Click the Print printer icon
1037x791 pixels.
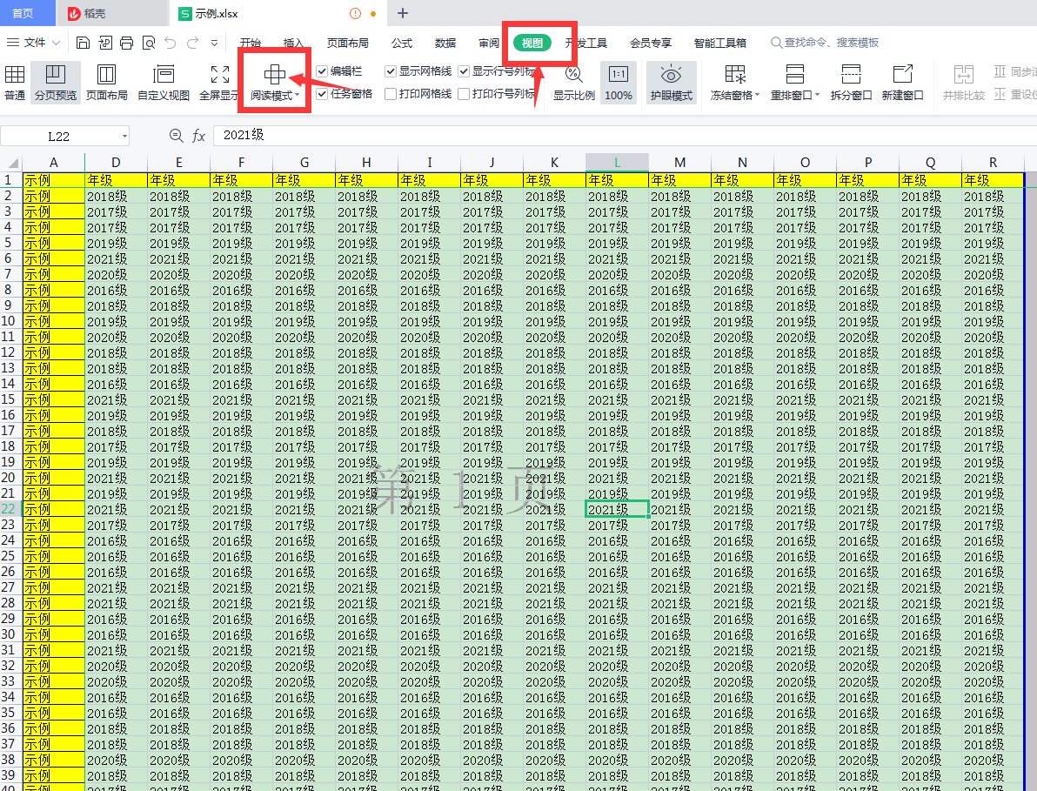coord(127,43)
